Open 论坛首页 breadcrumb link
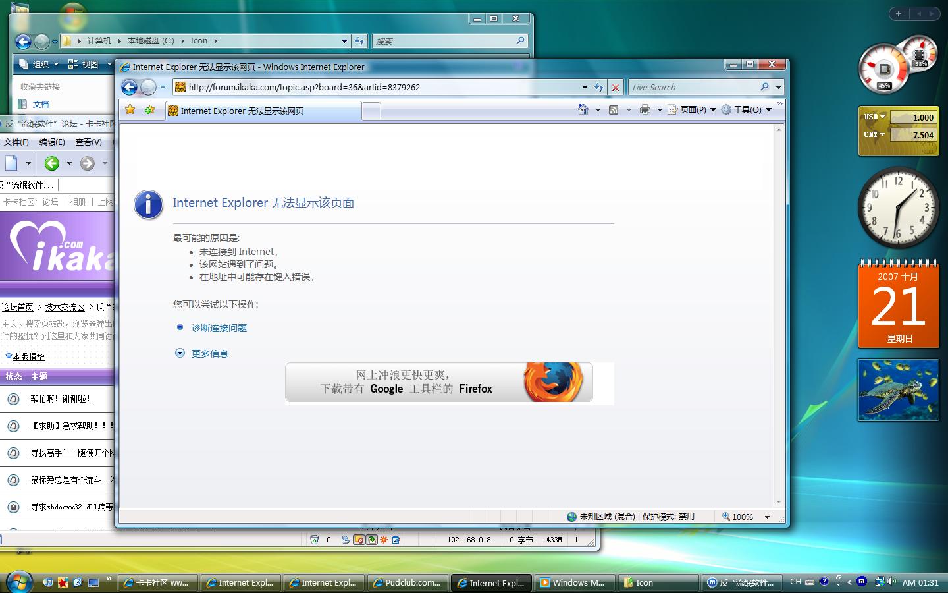 click(17, 307)
